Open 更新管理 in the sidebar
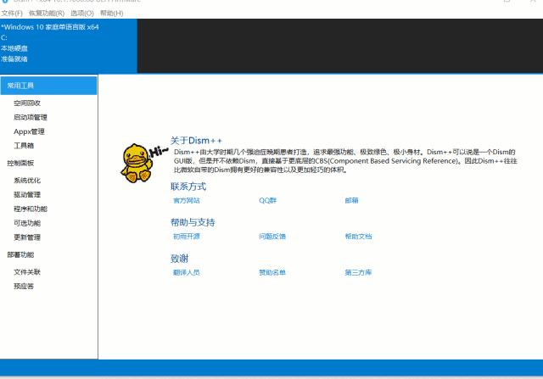Viewport: 543px width, 379px height. (x=27, y=237)
